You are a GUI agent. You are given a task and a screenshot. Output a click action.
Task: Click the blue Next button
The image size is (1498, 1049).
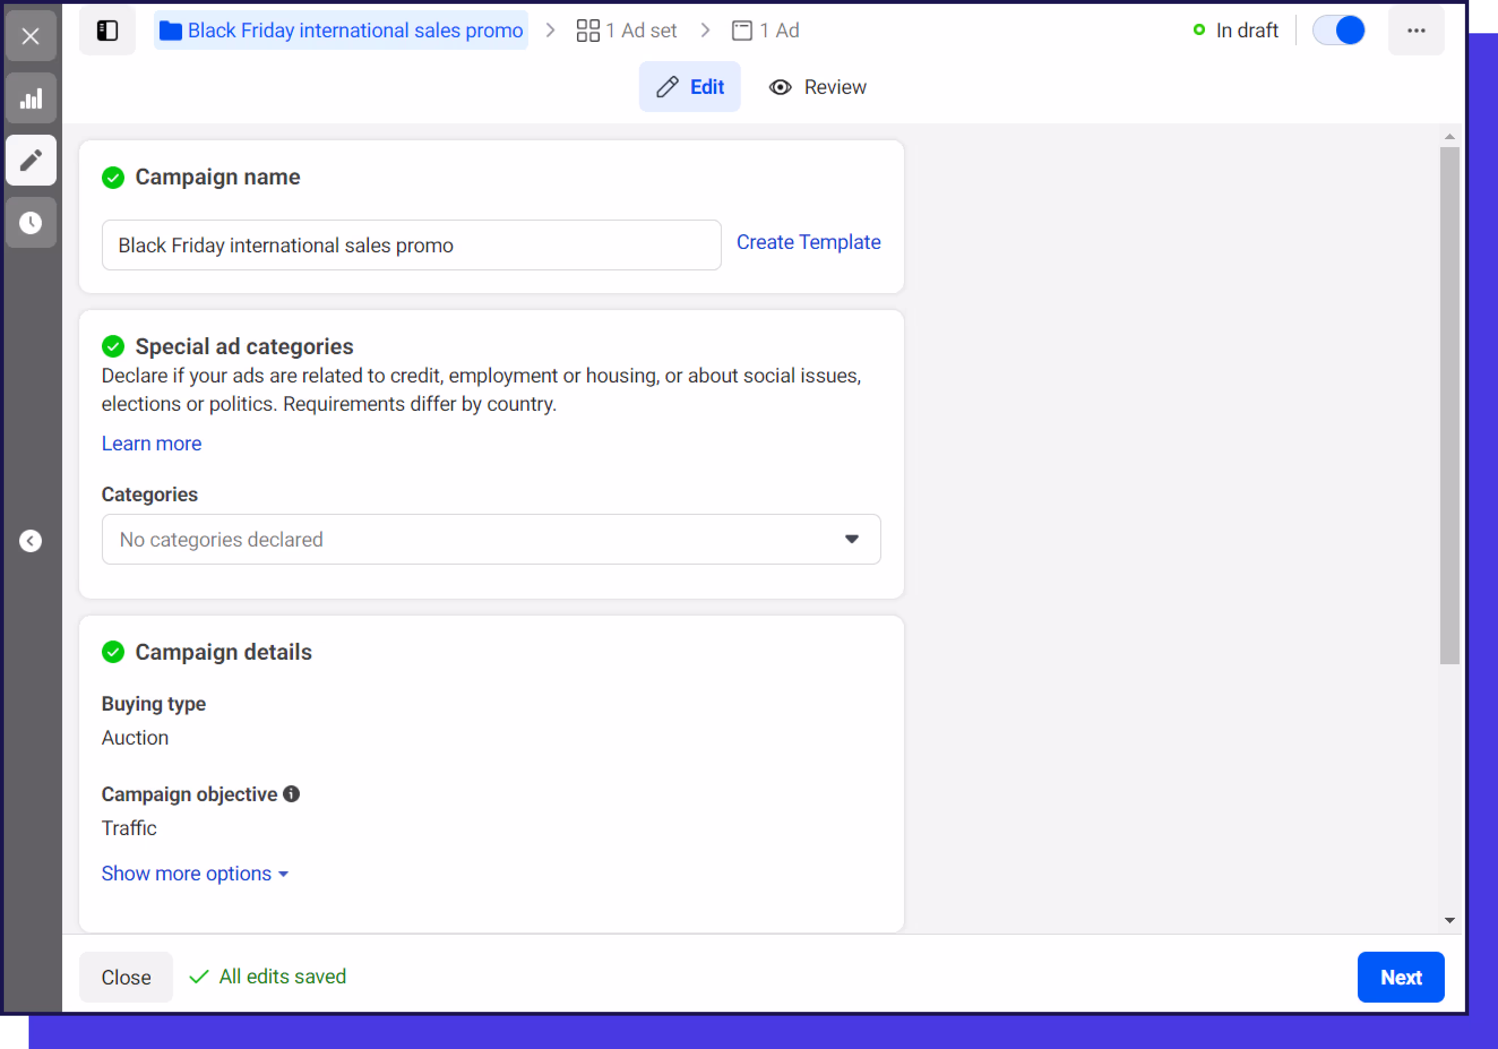[1401, 977]
